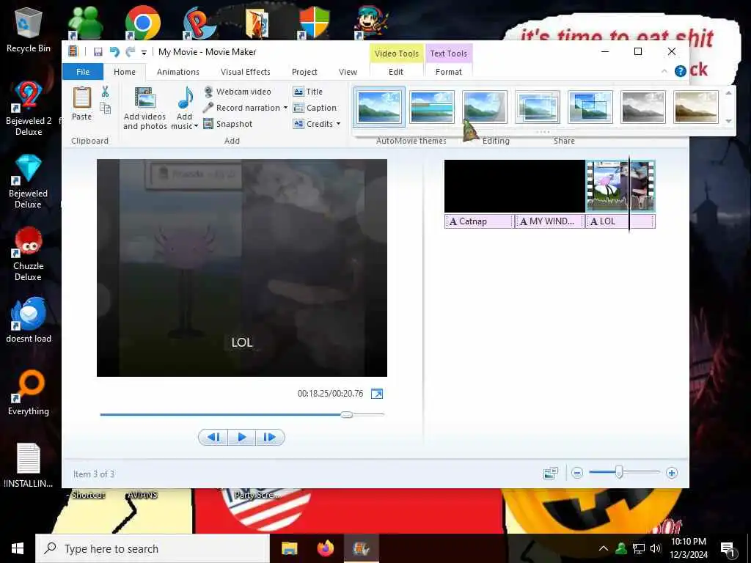Preview full screen with arrow icon
Screen dimensions: 751x563
pyautogui.click(x=377, y=394)
